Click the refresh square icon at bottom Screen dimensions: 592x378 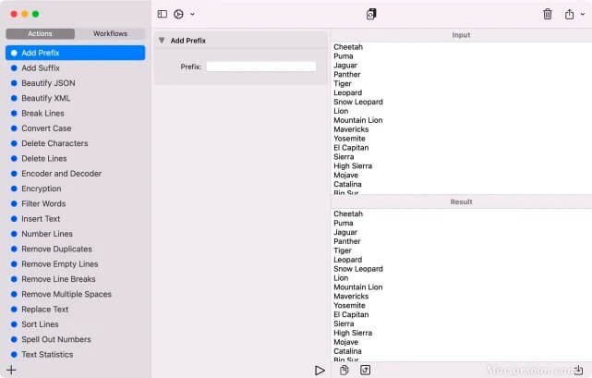[x=365, y=370]
